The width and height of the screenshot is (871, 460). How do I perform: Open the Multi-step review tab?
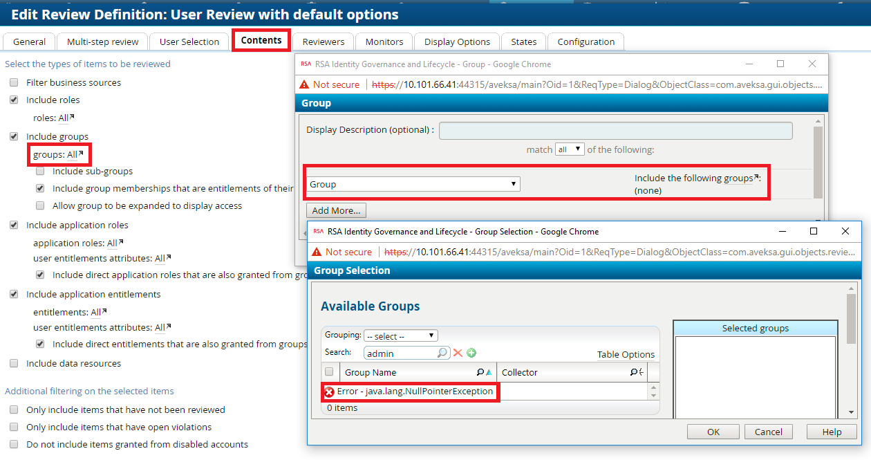[102, 42]
